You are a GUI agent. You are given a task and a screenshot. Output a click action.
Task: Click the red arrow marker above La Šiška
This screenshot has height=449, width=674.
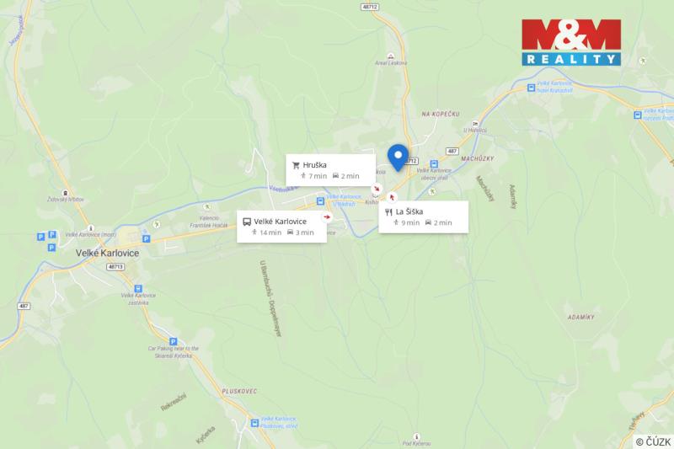pos(392,197)
